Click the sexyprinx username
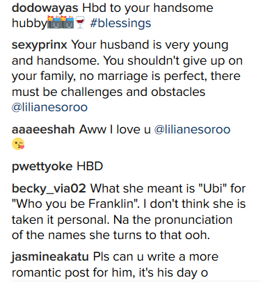265x287 pixels. tap(40, 45)
